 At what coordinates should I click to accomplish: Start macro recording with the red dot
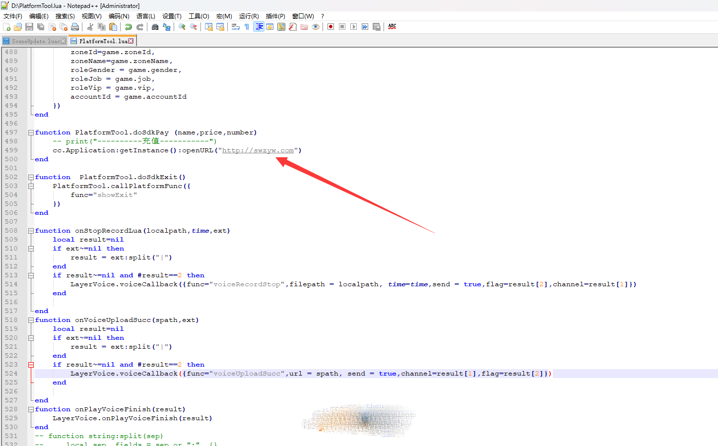[x=331, y=27]
